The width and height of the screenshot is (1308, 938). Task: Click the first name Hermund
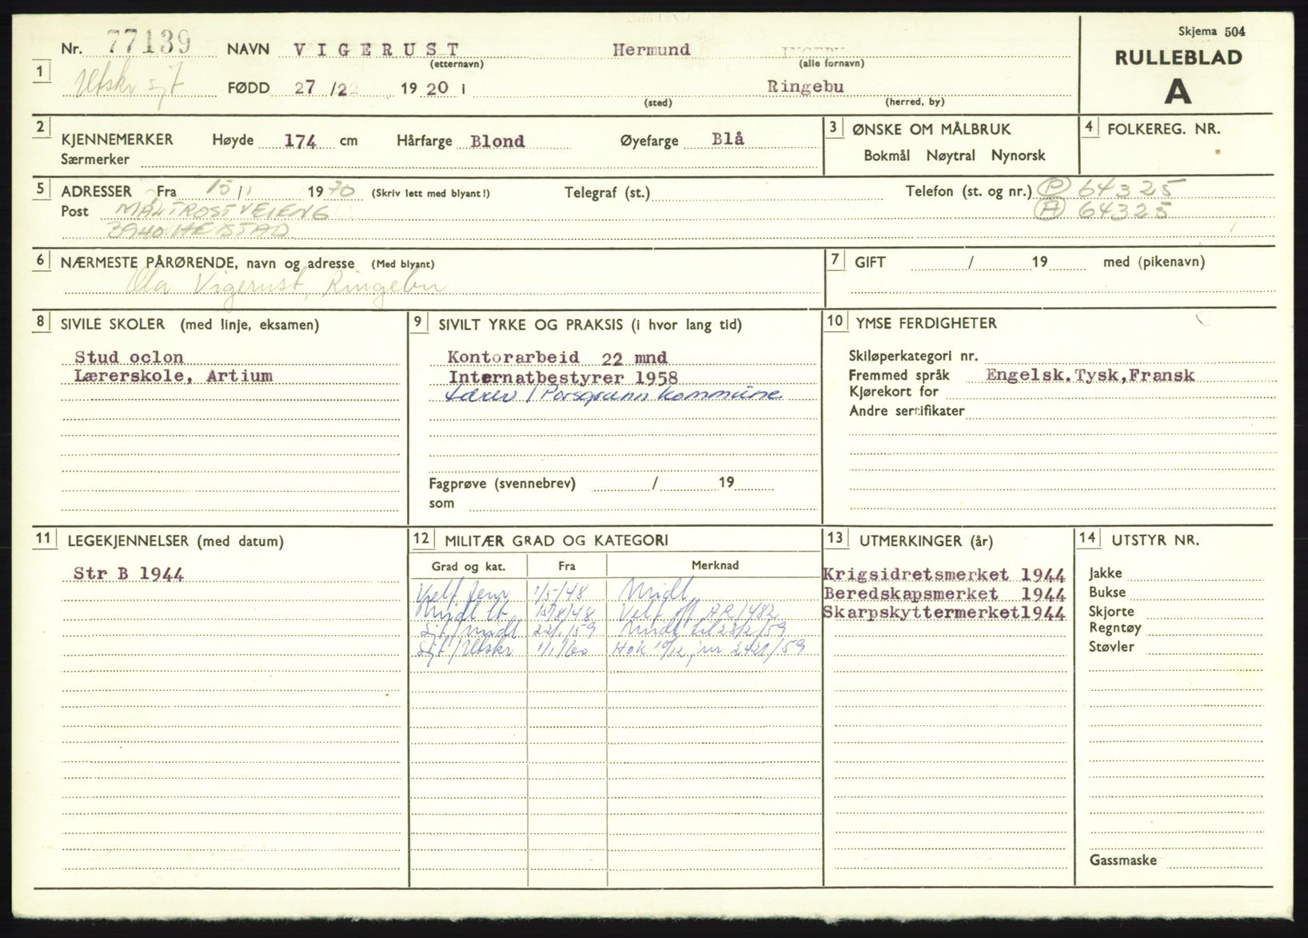[x=651, y=50]
